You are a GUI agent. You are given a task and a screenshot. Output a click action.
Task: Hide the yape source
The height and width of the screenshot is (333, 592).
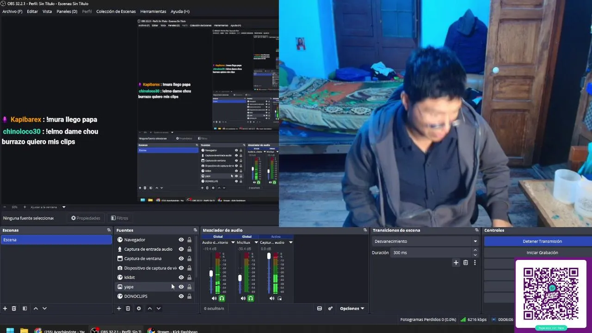point(181,287)
